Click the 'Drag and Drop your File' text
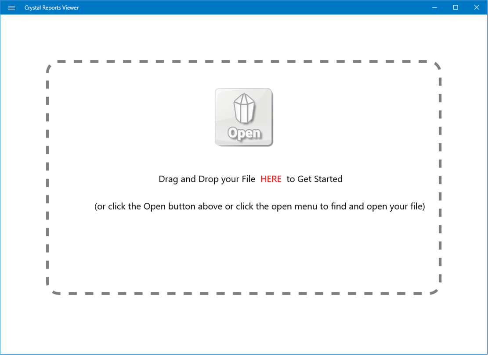The height and width of the screenshot is (355, 488). (x=207, y=179)
